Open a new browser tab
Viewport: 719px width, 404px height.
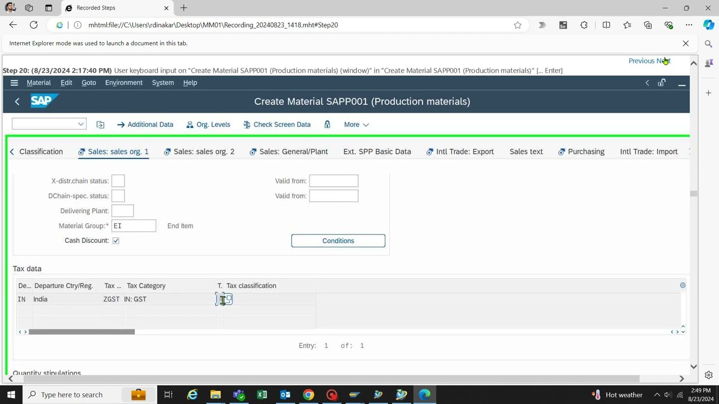pyautogui.click(x=184, y=8)
